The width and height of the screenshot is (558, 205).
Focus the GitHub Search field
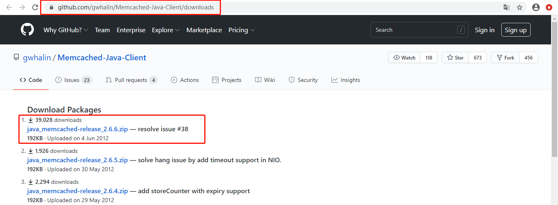[420, 30]
